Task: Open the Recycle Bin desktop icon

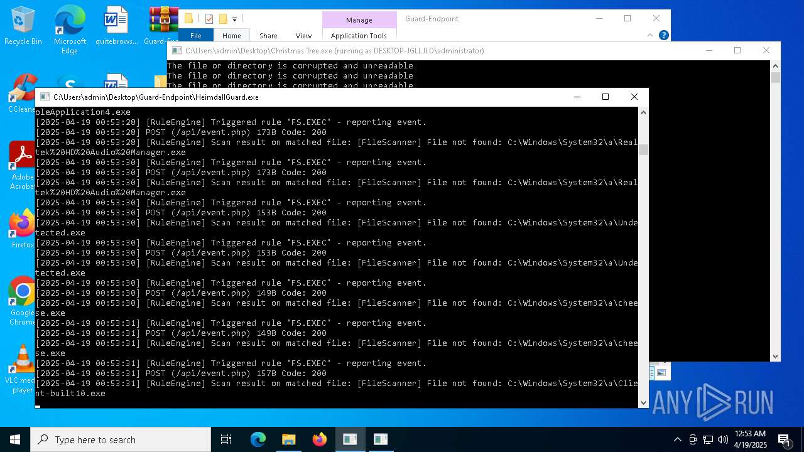Action: coord(23,26)
